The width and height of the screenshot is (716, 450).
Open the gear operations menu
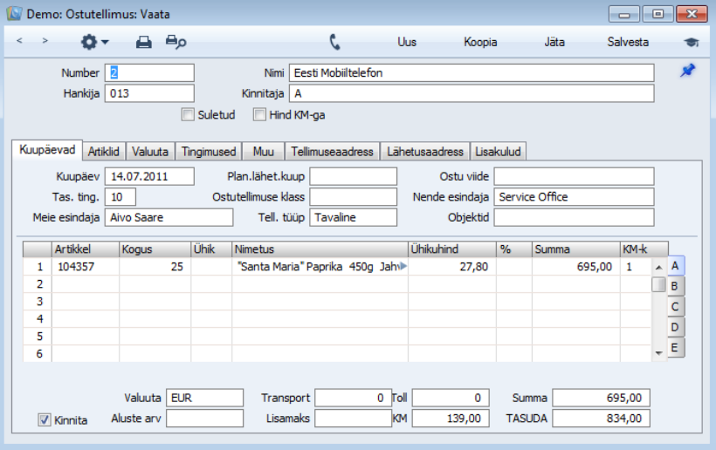(x=94, y=42)
